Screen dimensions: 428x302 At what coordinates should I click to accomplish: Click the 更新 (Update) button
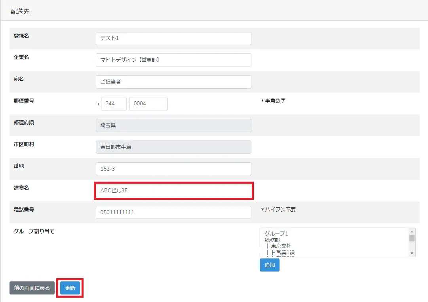pos(69,288)
